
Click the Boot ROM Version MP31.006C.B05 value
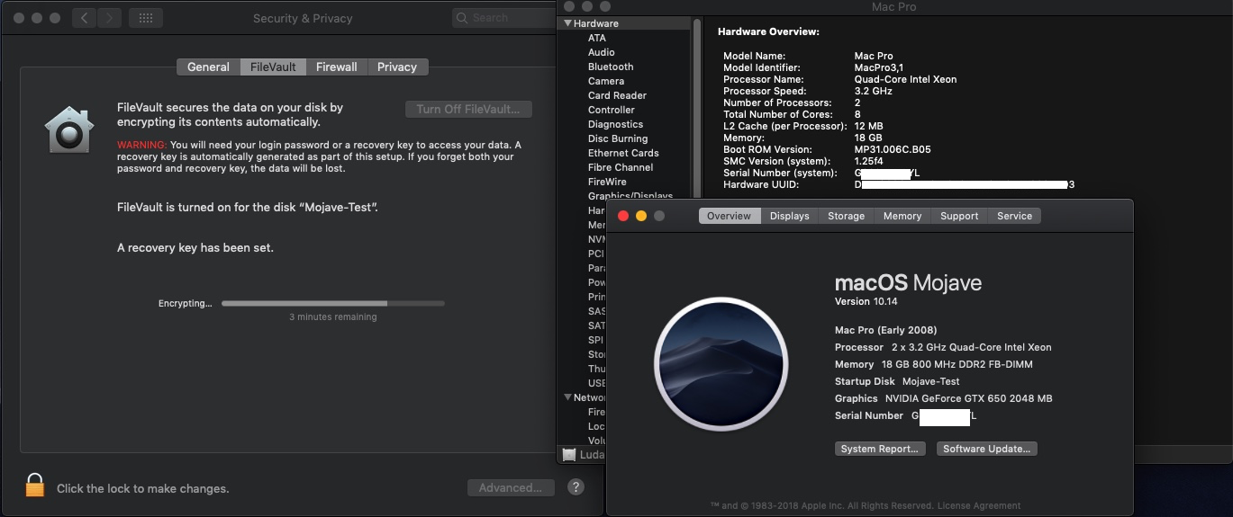pyautogui.click(x=893, y=149)
